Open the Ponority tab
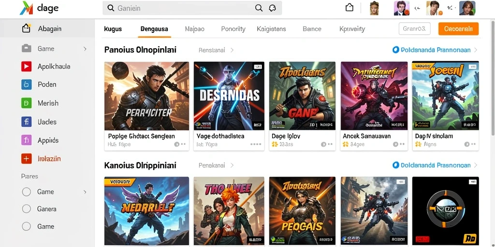Image resolution: width=495 pixels, height=247 pixels. pyautogui.click(x=233, y=29)
